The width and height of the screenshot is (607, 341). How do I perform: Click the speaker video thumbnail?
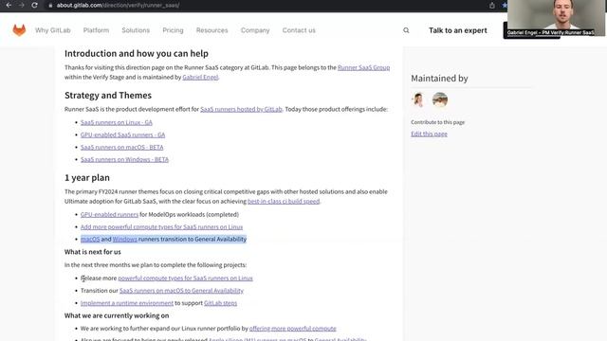[557, 18]
